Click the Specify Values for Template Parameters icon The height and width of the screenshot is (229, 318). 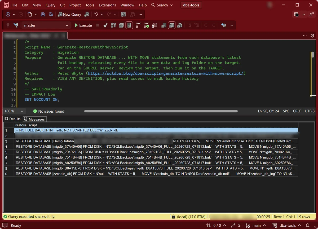(x=224, y=25)
